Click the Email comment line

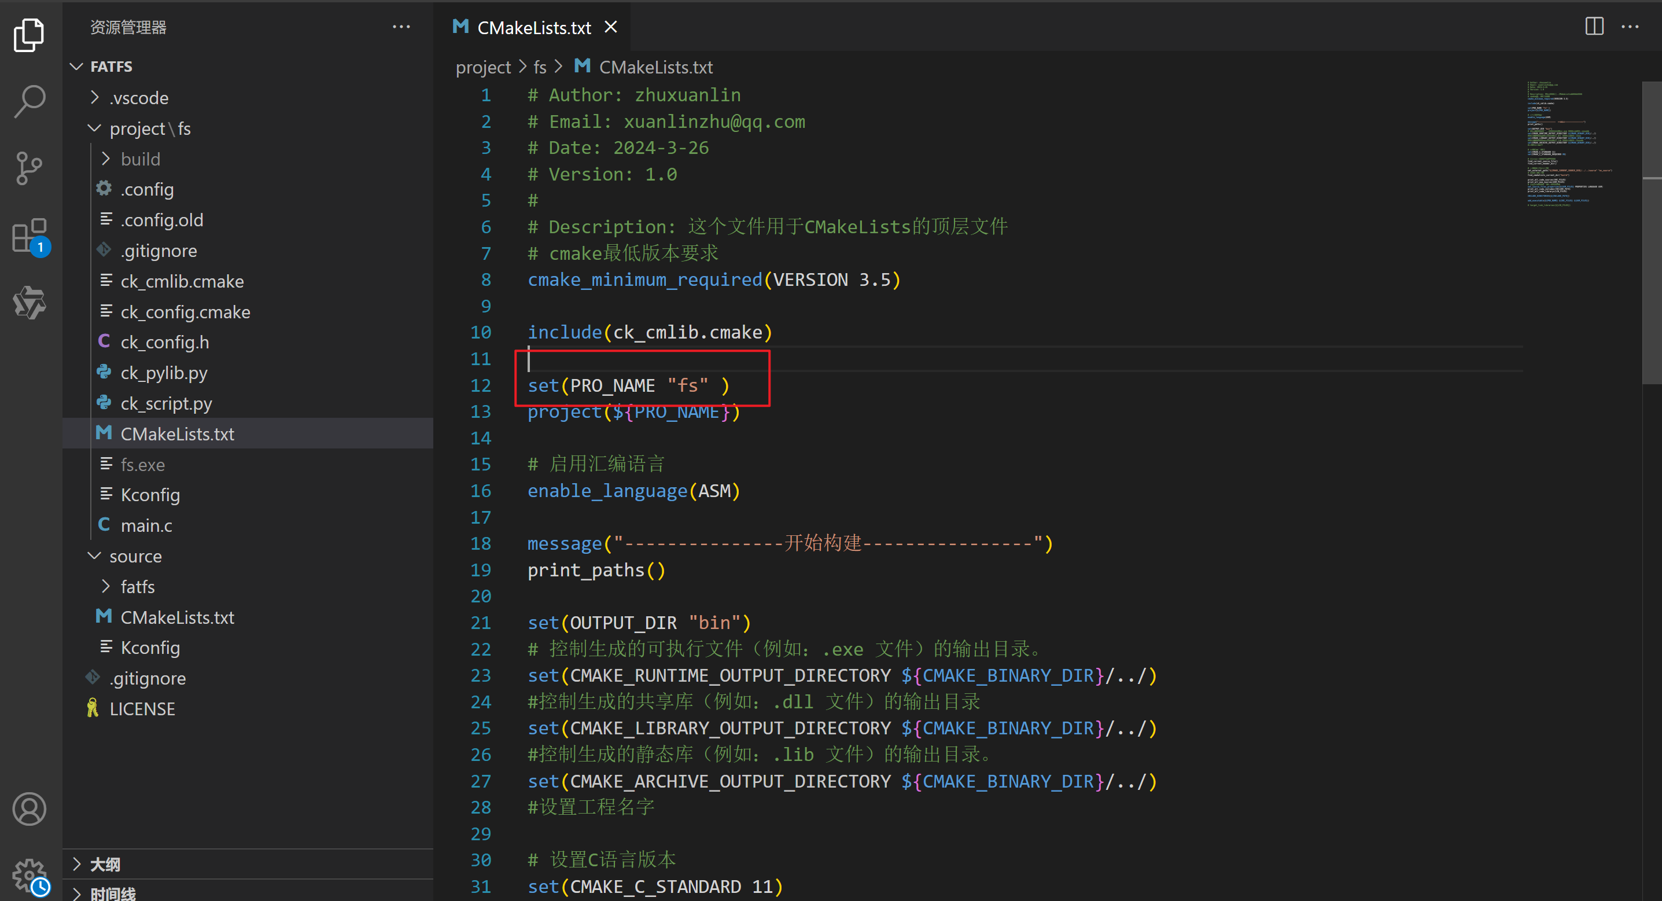(666, 122)
